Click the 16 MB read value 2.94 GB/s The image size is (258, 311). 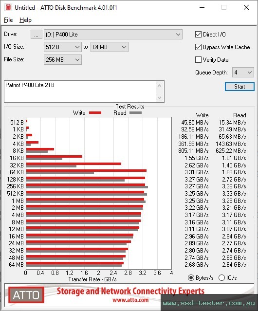[x=234, y=237]
